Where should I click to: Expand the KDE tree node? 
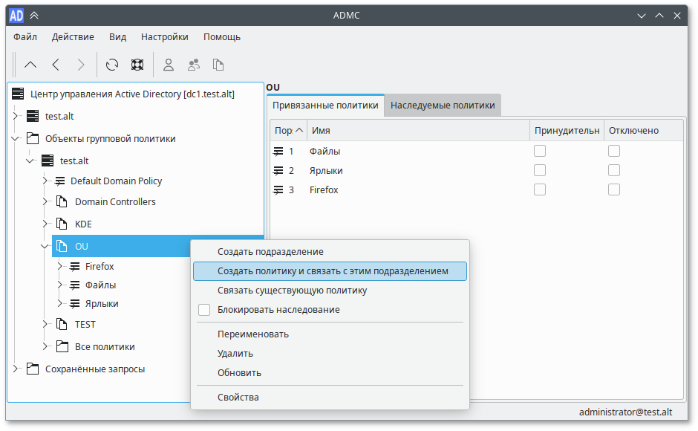click(x=44, y=224)
